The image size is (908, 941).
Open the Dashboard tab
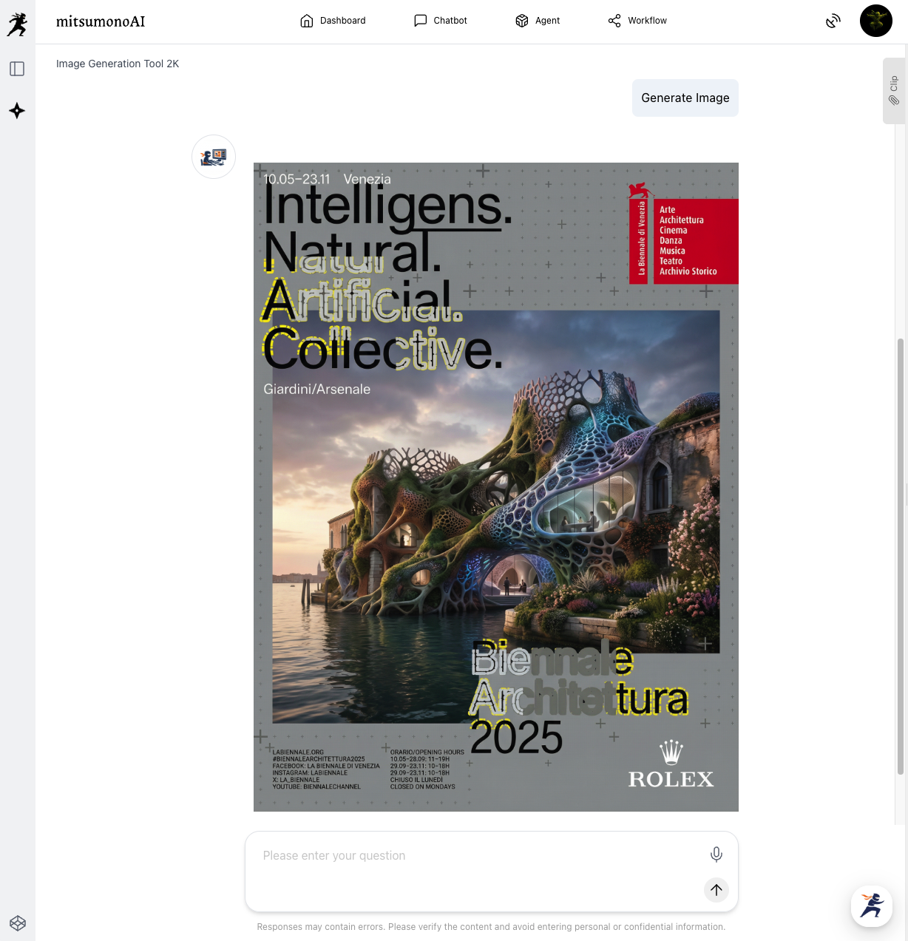coord(333,21)
